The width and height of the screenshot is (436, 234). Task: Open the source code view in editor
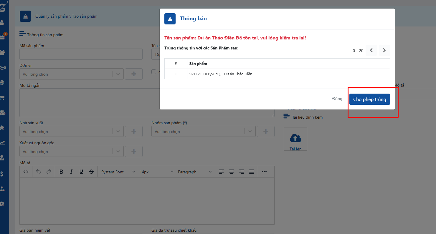[x=26, y=172]
